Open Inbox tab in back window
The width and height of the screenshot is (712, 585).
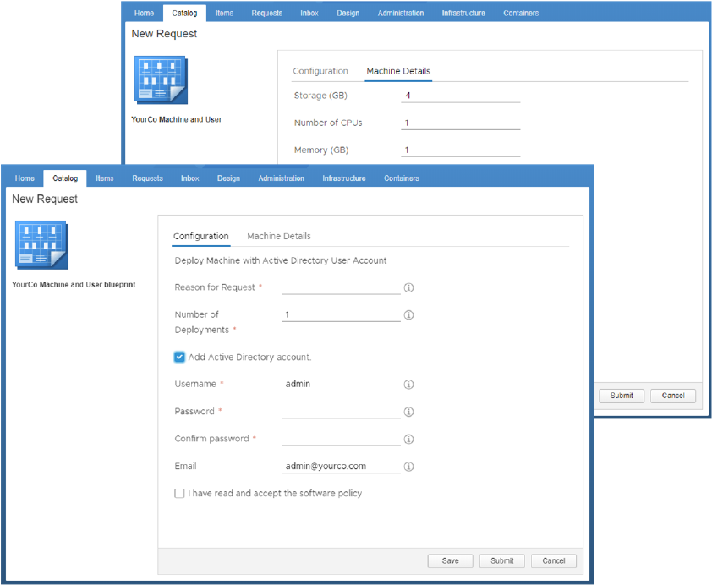pyautogui.click(x=309, y=14)
